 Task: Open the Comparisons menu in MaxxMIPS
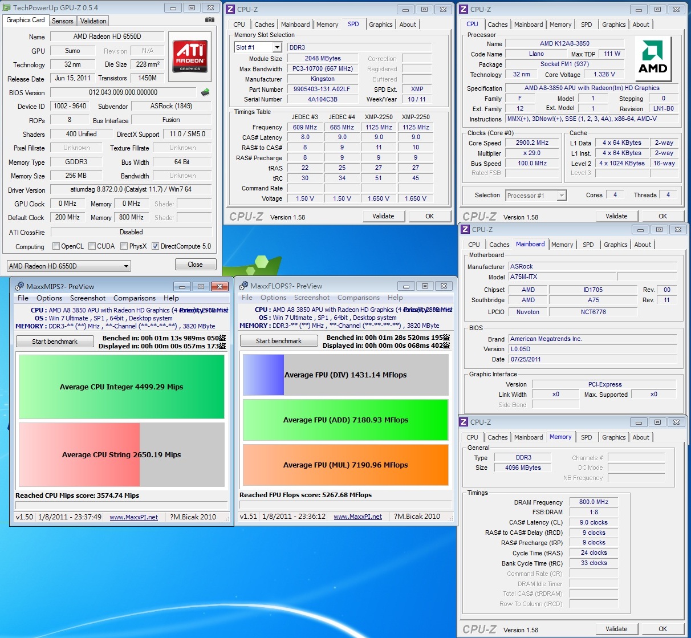click(x=134, y=298)
